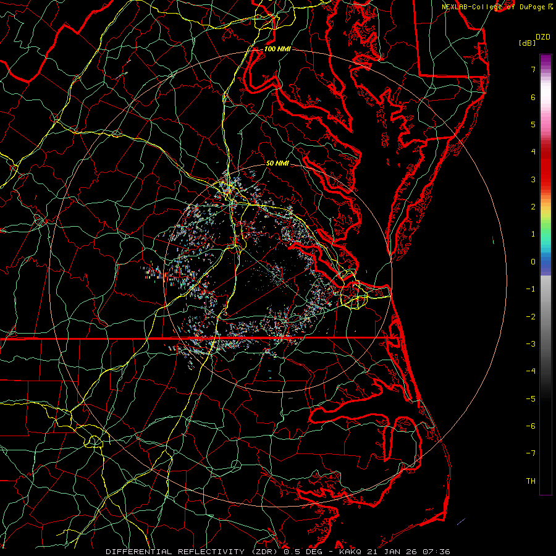Viewport: 556px width, 556px height.
Task: Select the 50 NMI range ring label
Action: pyautogui.click(x=278, y=163)
